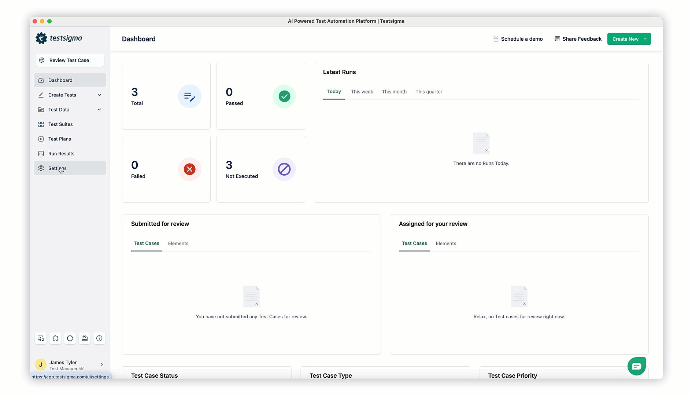The width and height of the screenshot is (692, 396).
Task: Open Test Plans from the sidebar
Action: pyautogui.click(x=70, y=139)
